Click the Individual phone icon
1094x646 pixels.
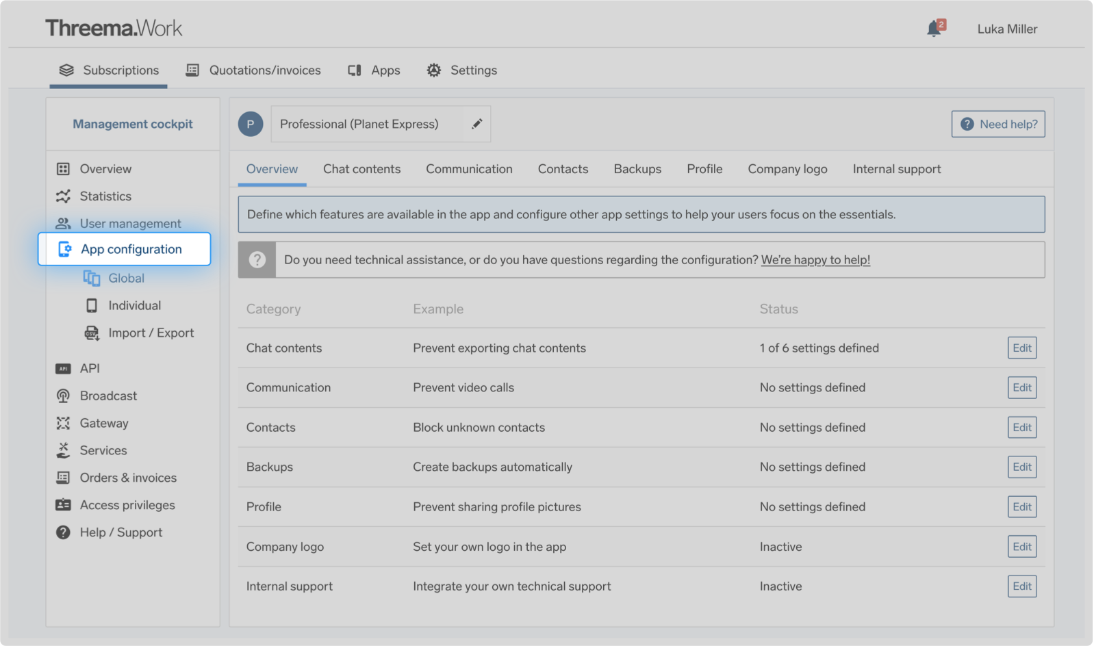(91, 305)
